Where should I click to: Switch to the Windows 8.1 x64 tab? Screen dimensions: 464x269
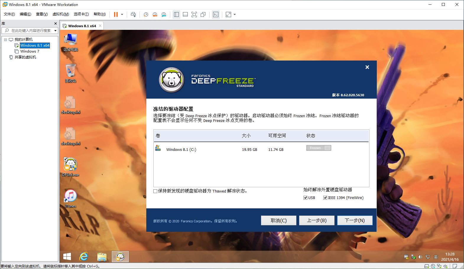pos(82,26)
